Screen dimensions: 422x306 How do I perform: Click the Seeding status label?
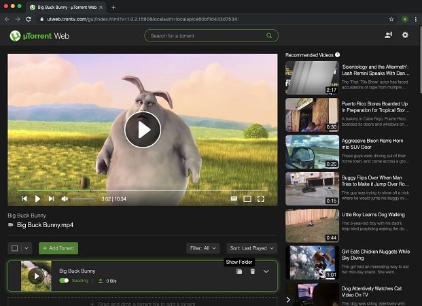coord(80,281)
